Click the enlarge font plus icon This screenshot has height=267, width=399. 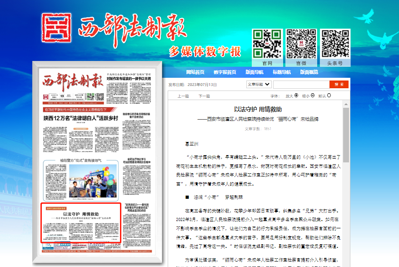pos(296,95)
